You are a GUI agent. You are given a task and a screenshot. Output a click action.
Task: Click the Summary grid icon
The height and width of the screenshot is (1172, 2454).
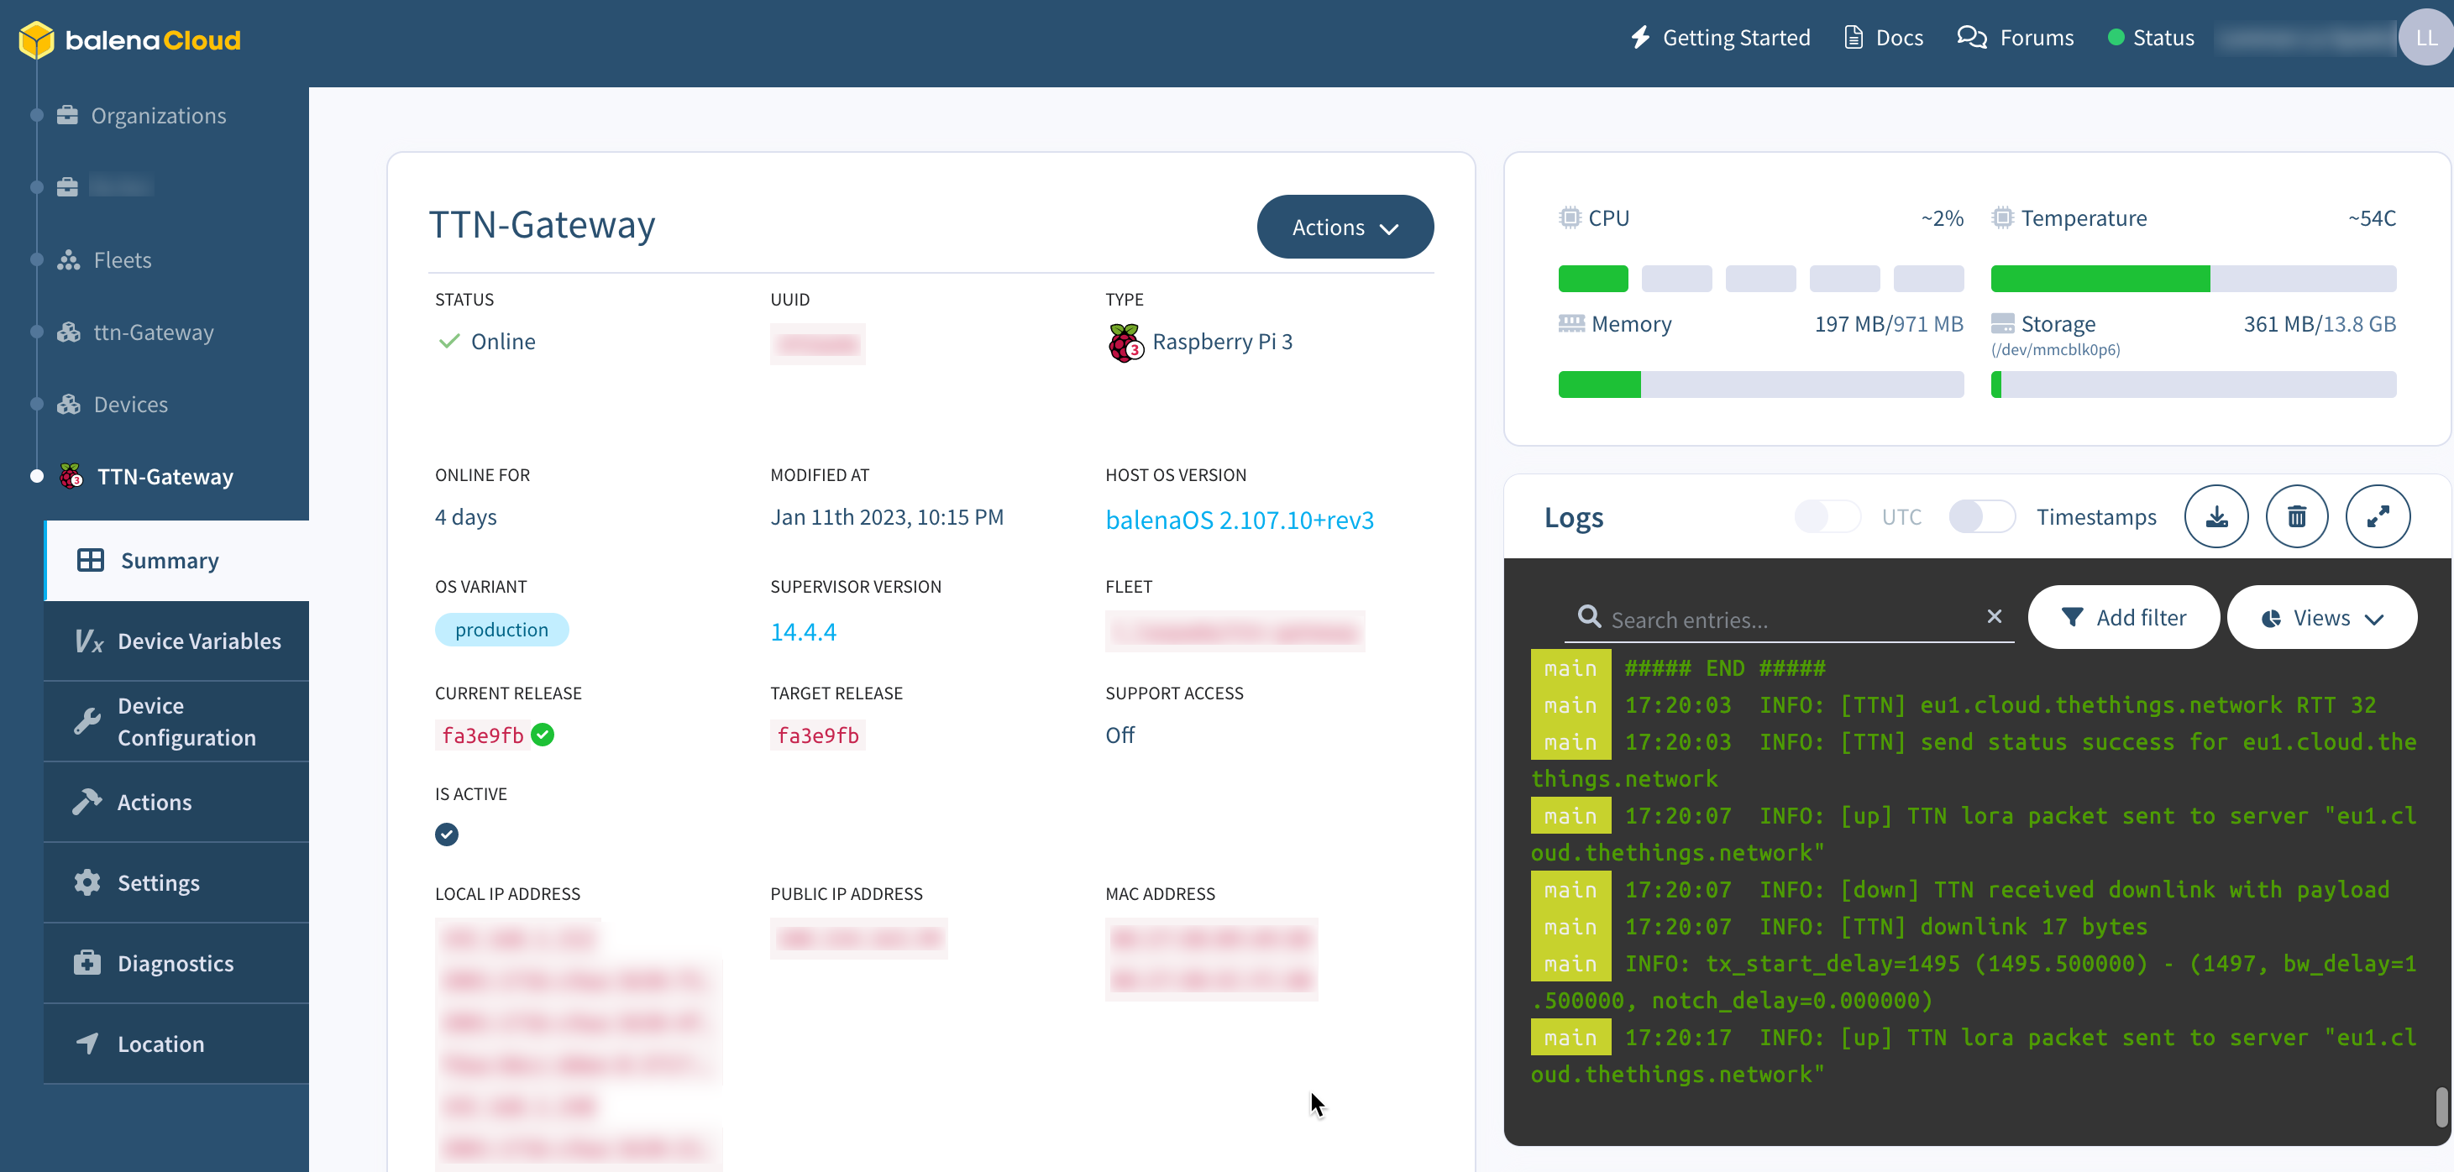point(91,560)
